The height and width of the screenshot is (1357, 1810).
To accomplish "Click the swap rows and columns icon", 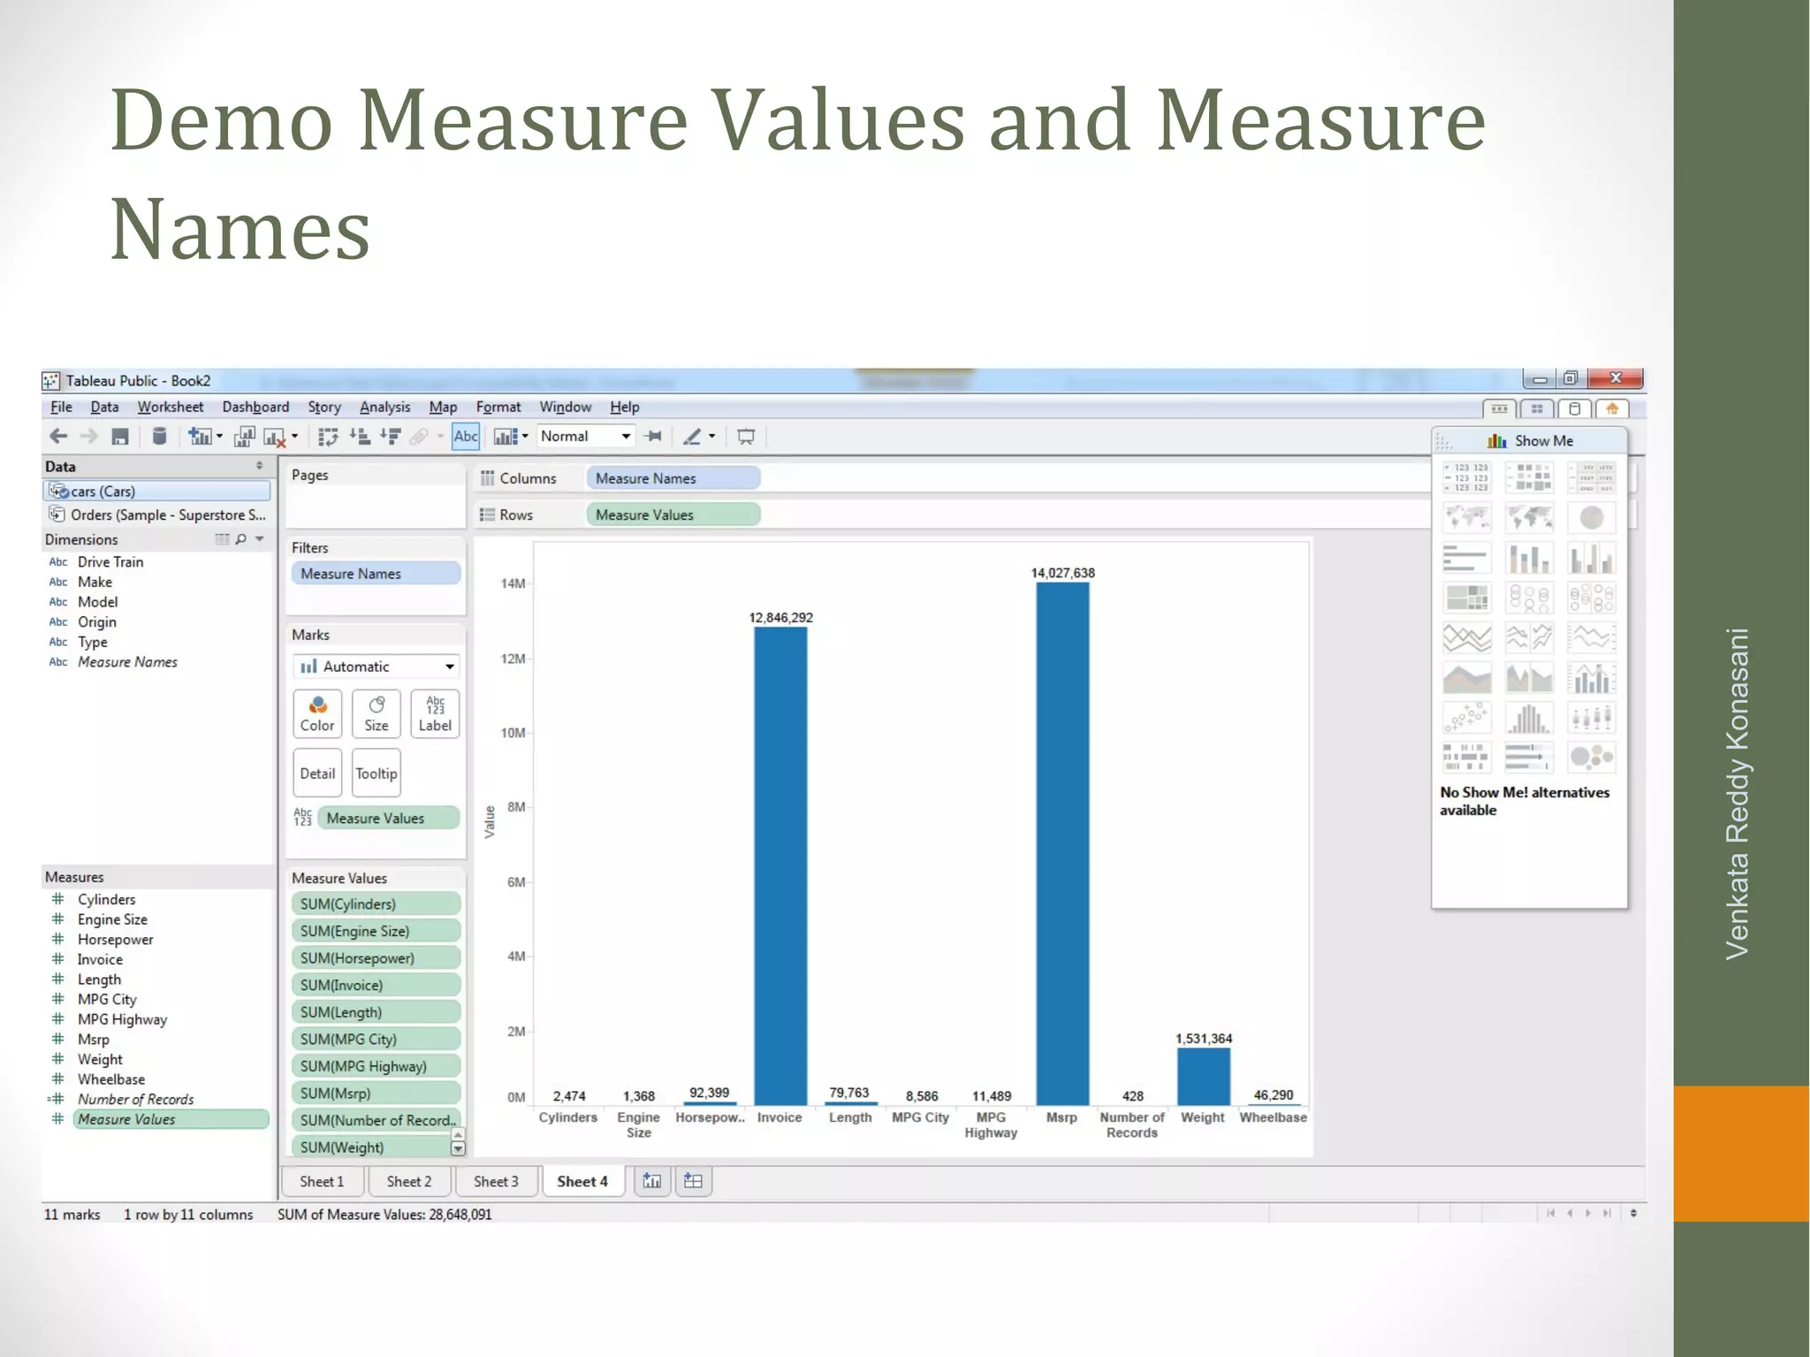I will (x=328, y=436).
